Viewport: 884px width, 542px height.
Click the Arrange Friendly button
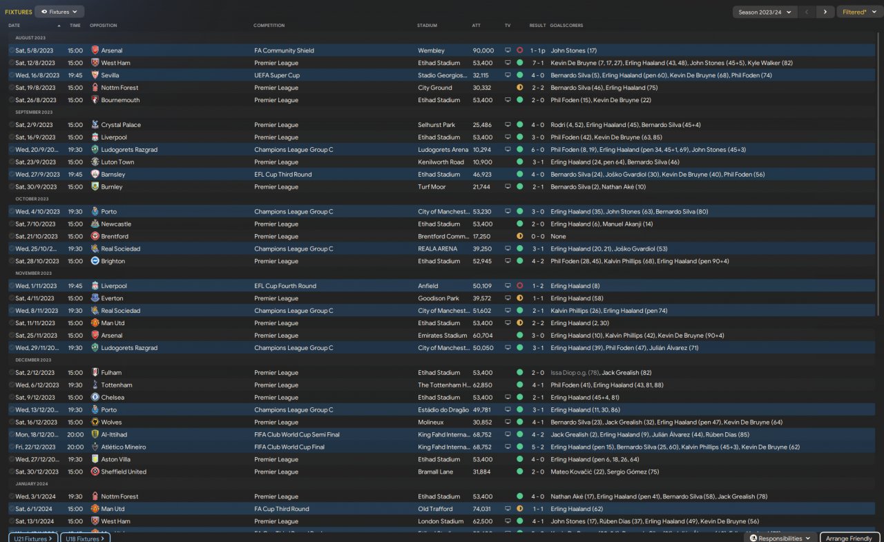point(850,539)
